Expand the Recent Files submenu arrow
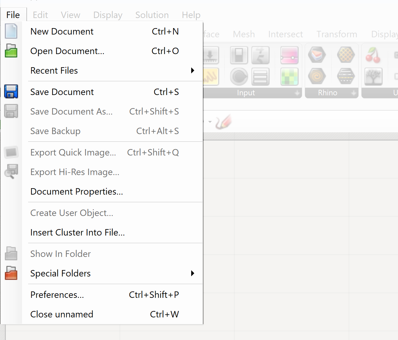 192,71
